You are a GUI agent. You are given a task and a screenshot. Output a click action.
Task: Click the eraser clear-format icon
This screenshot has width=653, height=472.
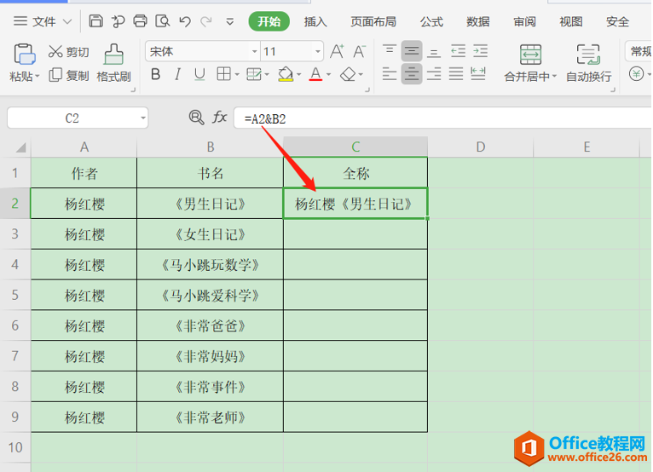click(348, 74)
